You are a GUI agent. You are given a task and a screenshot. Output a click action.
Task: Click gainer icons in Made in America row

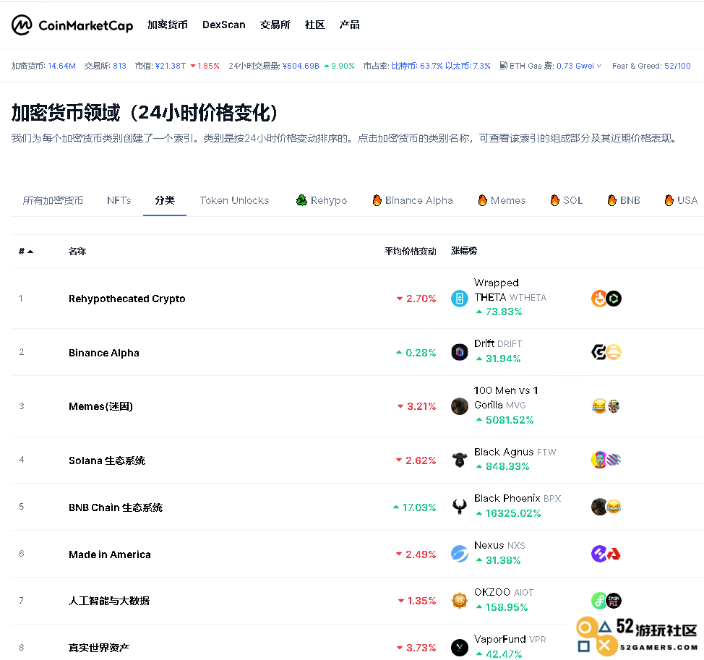(606, 554)
